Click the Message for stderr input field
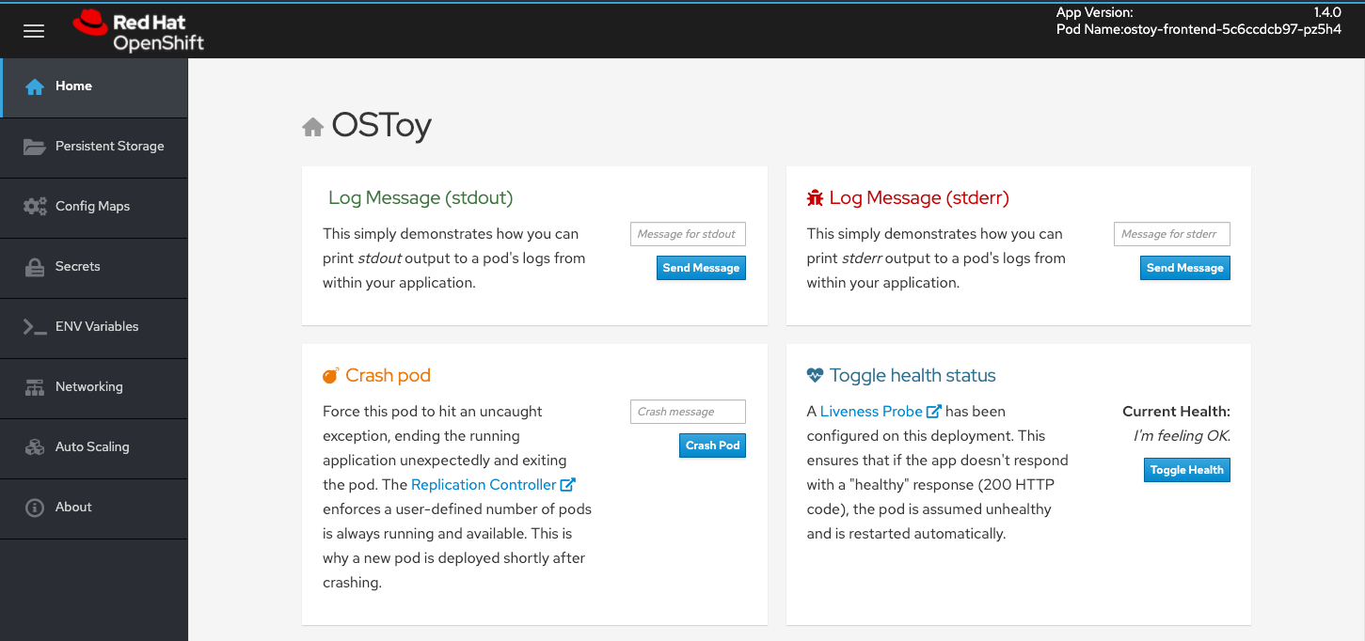The image size is (1365, 641). tap(1171, 233)
